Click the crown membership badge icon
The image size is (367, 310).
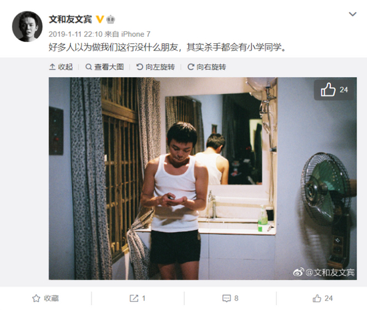[111, 19]
